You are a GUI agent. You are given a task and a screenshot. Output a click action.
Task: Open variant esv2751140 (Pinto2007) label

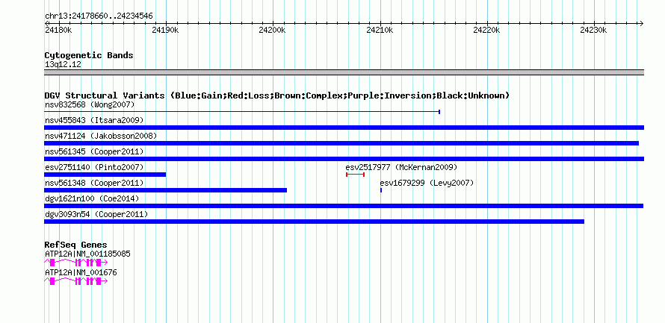click(x=94, y=167)
